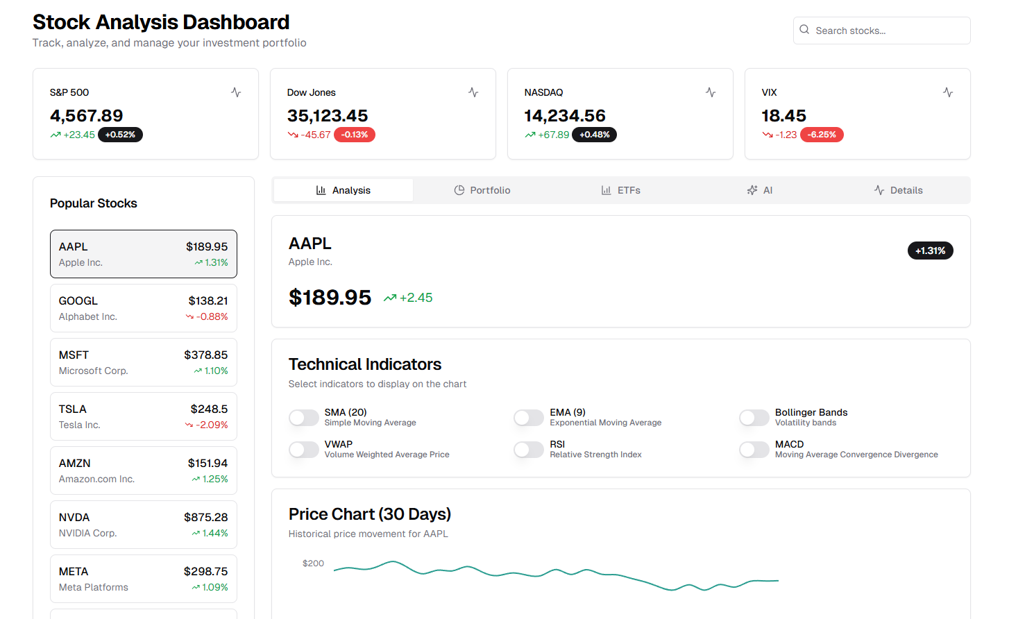The image size is (1034, 619).
Task: Click the VIX activity pulse icon
Action: coord(948,92)
